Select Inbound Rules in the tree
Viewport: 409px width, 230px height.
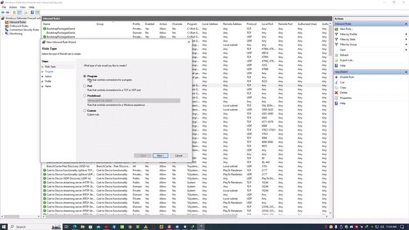(17, 22)
